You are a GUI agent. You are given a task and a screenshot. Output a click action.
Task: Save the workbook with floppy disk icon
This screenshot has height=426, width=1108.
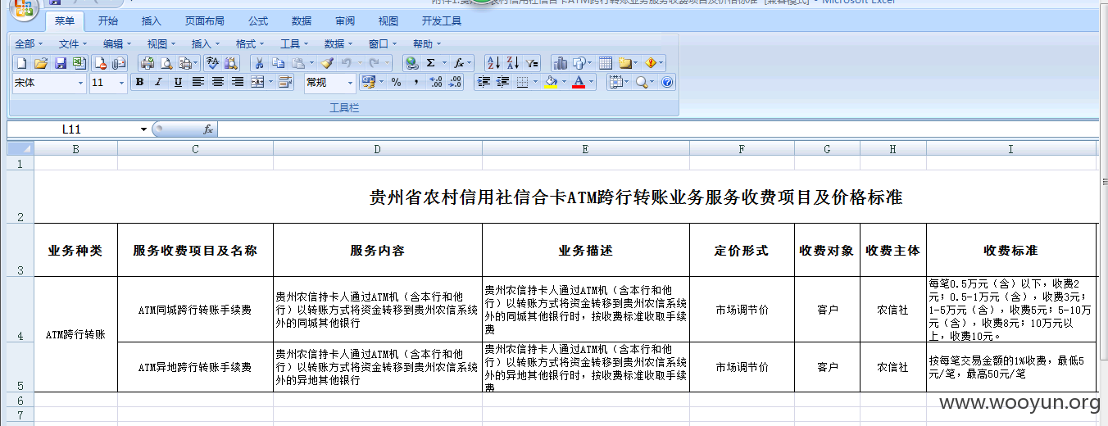coord(61,62)
